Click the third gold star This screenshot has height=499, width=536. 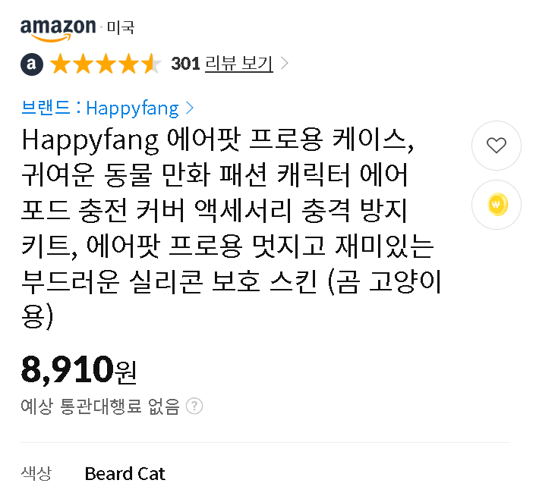click(x=106, y=64)
